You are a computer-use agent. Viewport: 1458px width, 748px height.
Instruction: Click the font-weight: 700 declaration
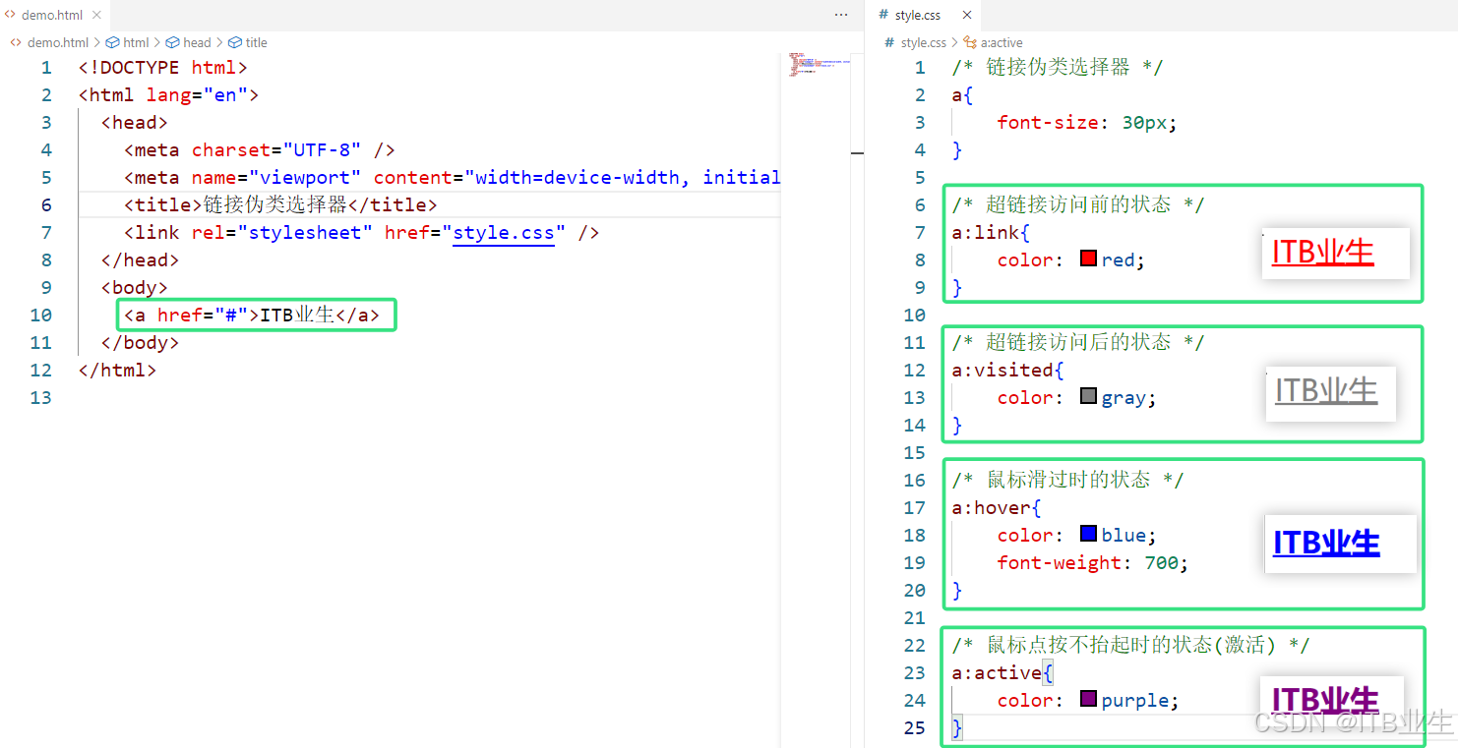tap(1093, 563)
